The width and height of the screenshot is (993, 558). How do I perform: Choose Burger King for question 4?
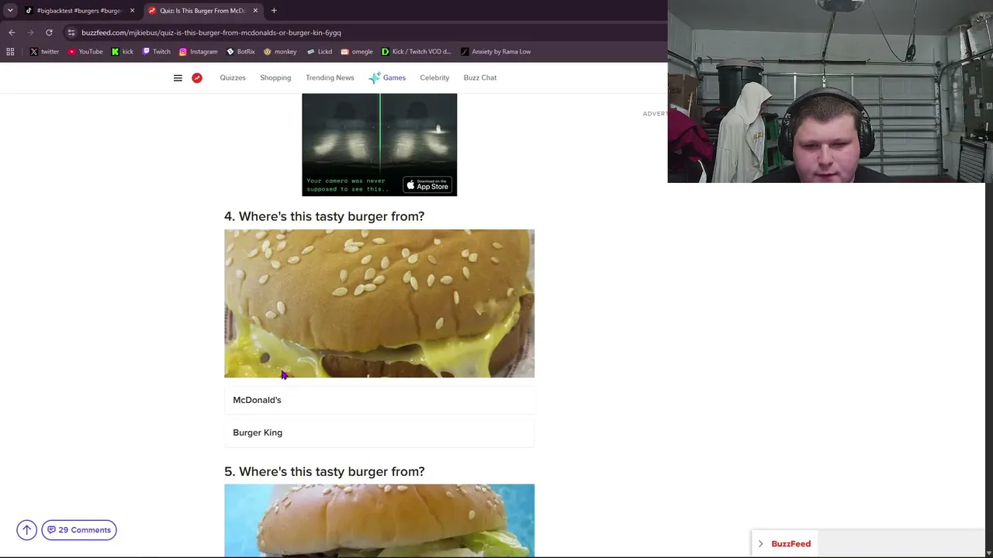click(x=379, y=432)
